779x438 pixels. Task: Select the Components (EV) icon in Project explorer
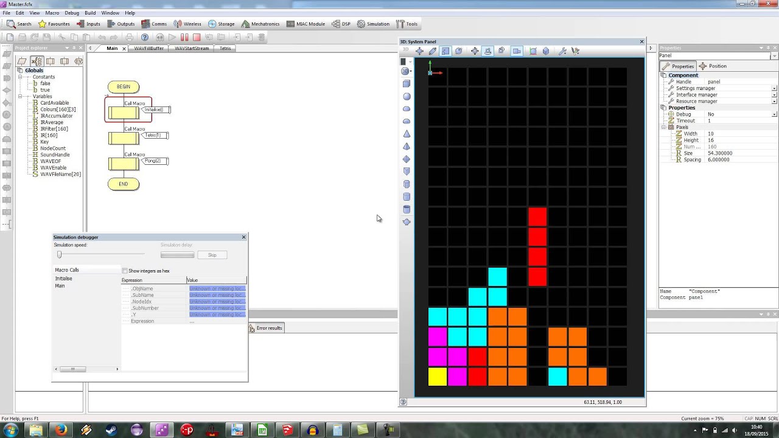point(79,61)
